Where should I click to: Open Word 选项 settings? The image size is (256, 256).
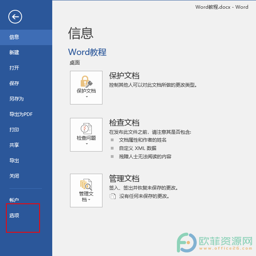click(26, 215)
